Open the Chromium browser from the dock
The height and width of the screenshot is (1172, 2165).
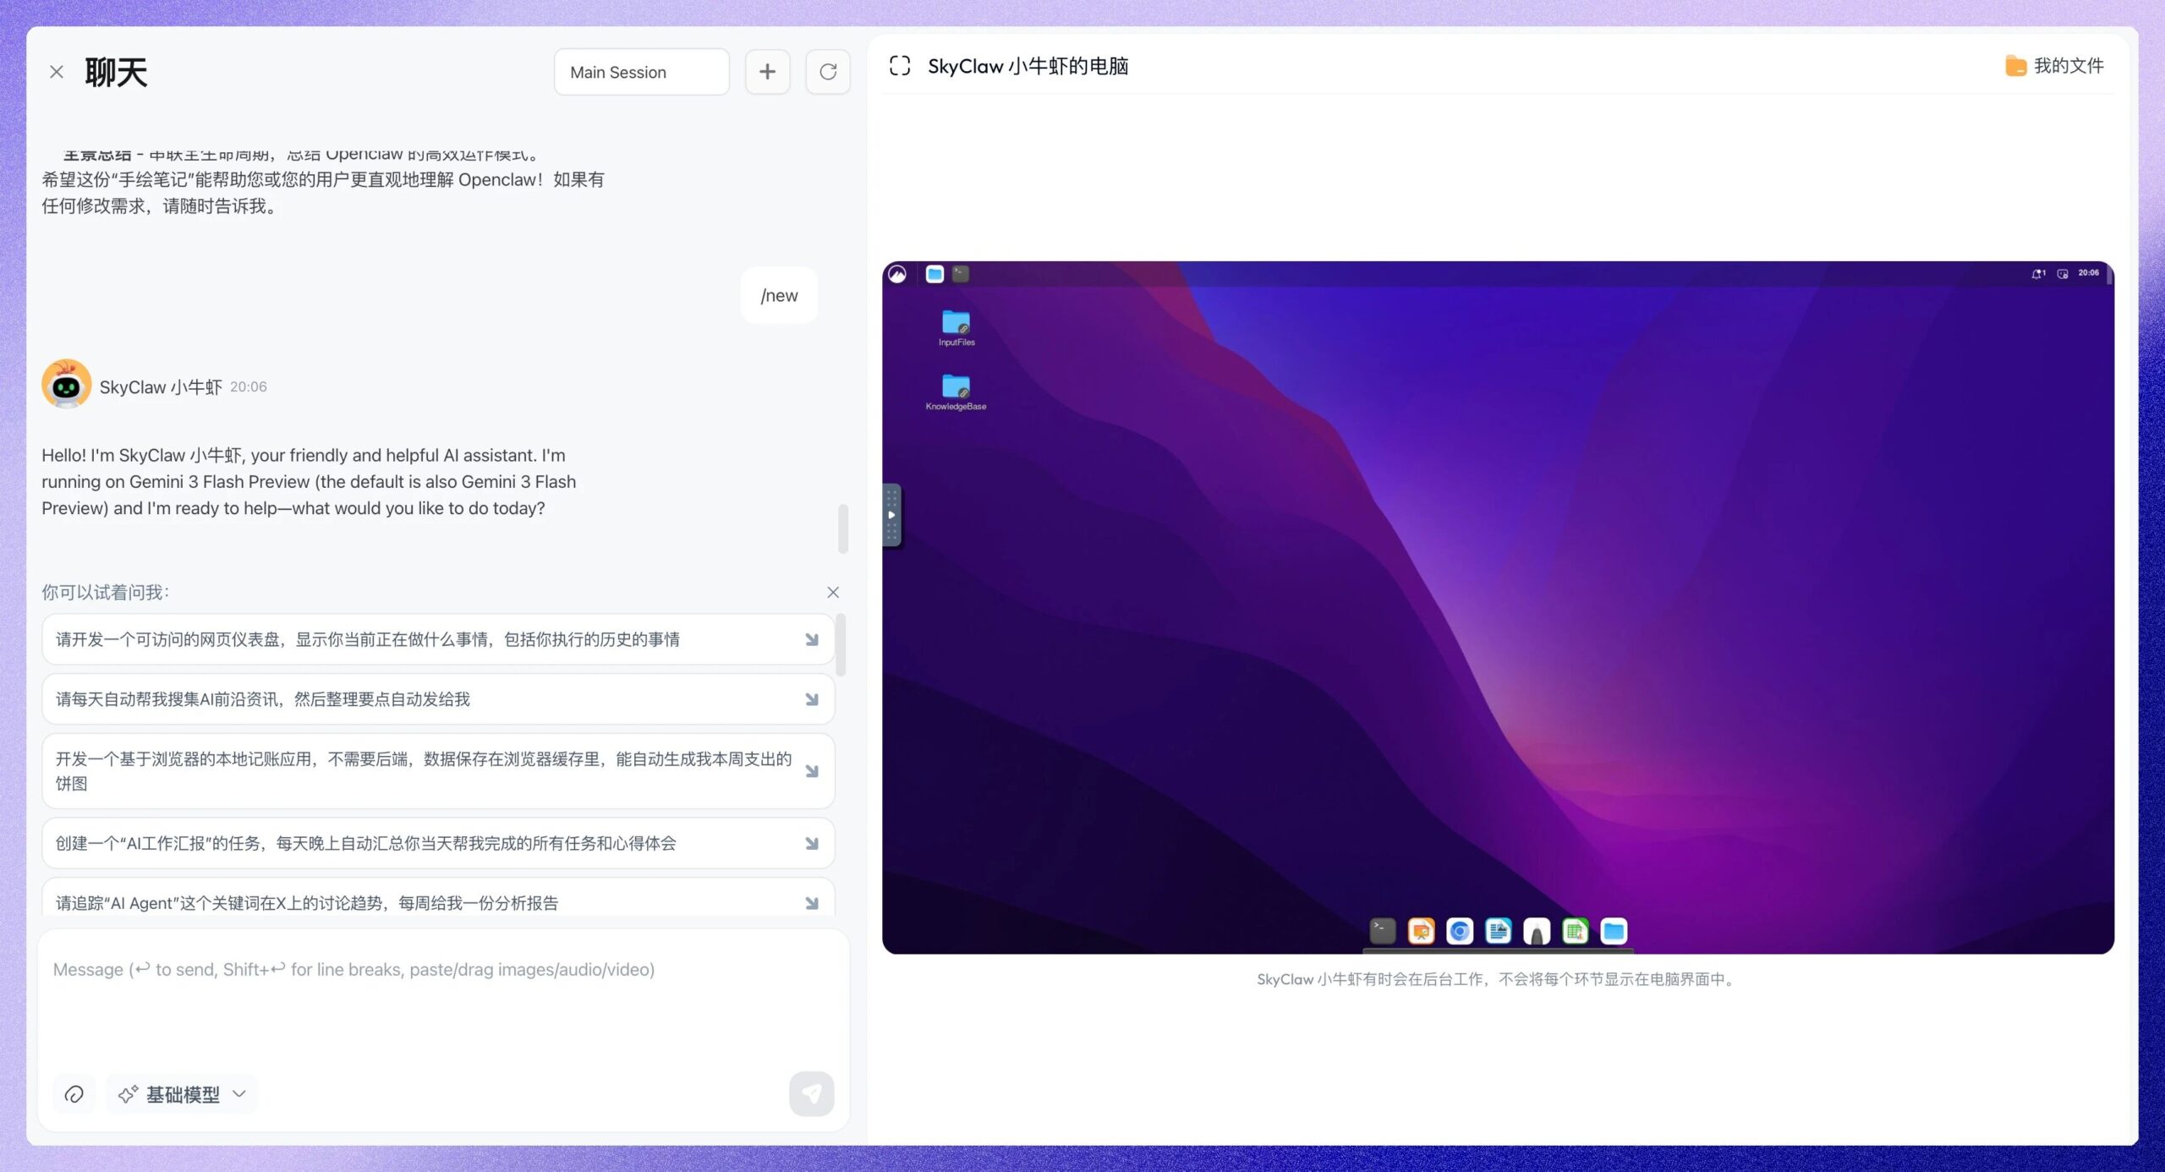(1459, 931)
